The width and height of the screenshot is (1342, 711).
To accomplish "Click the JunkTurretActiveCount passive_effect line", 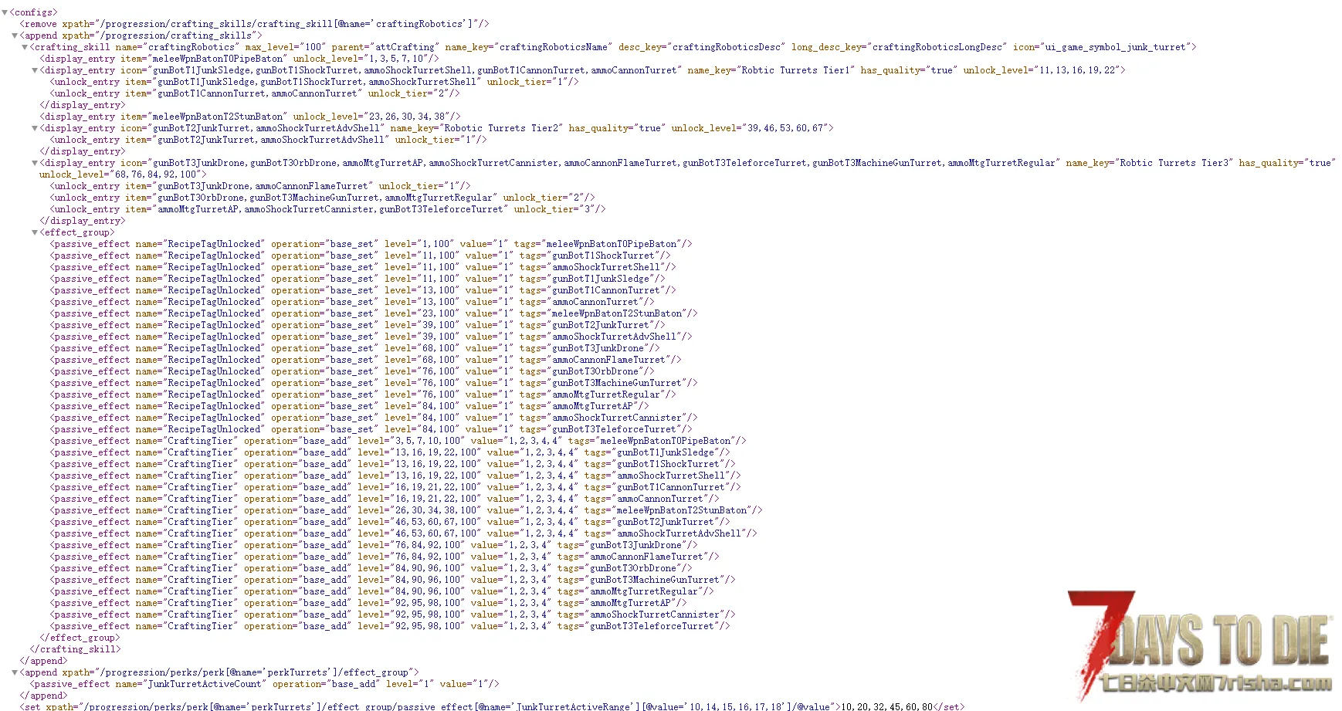I will (264, 684).
